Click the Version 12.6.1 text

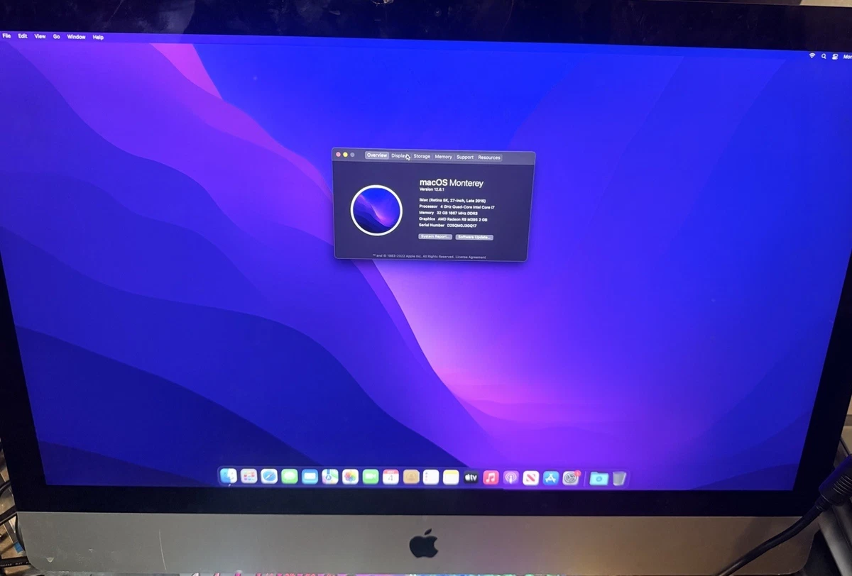click(432, 190)
